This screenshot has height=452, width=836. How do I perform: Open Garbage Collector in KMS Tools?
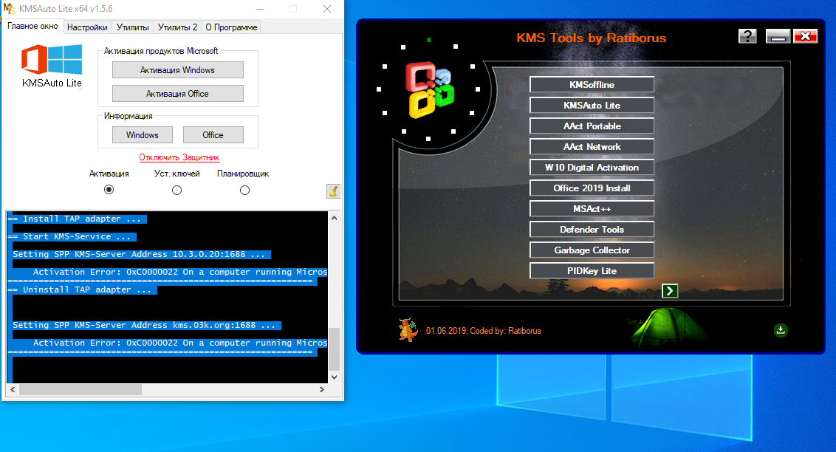click(592, 250)
